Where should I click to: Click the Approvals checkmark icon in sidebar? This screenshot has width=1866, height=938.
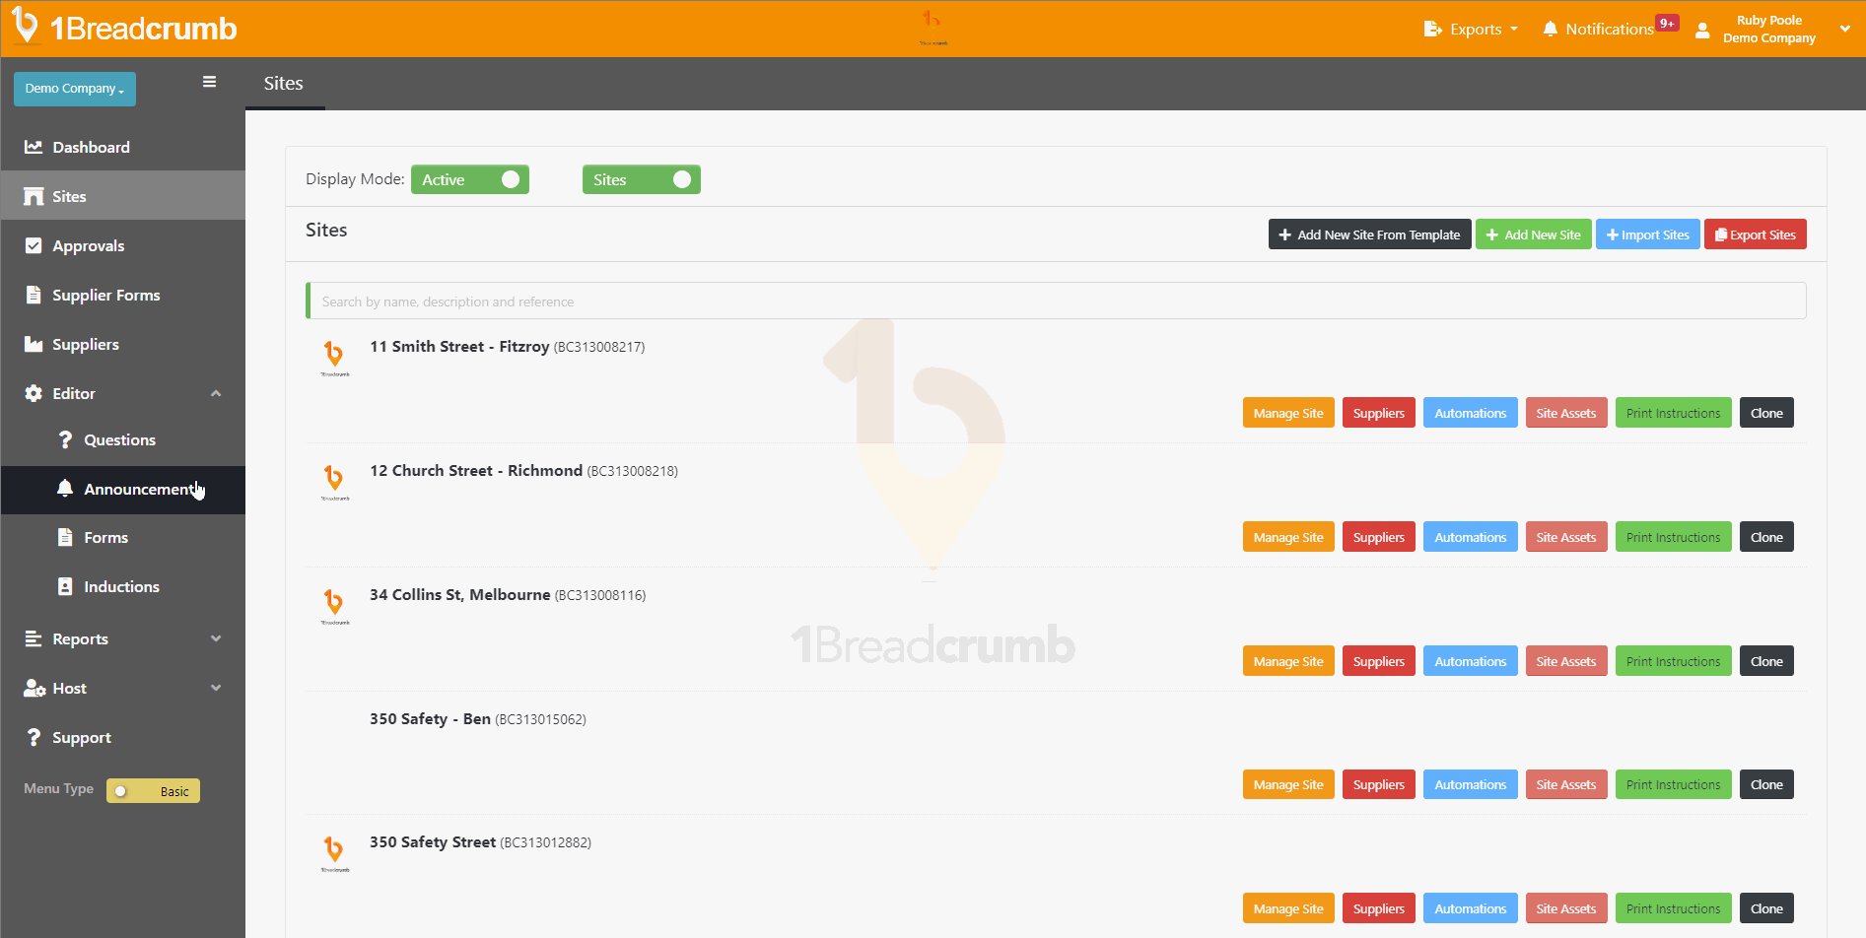click(34, 245)
